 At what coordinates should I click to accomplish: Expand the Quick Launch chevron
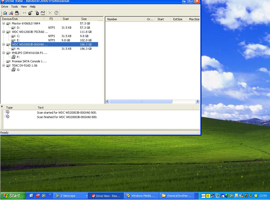[x=50, y=194]
